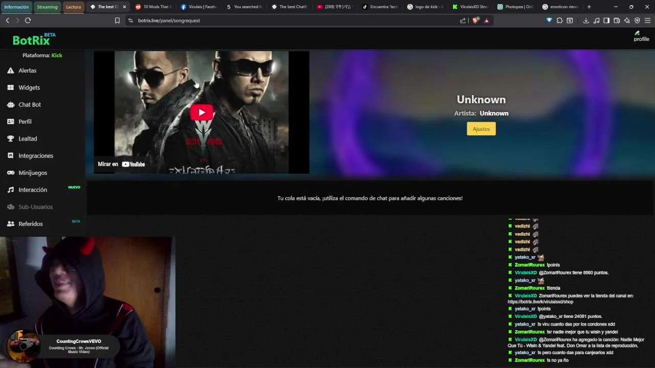Open a new browser tab
This screenshot has width=655, height=368.
click(589, 7)
